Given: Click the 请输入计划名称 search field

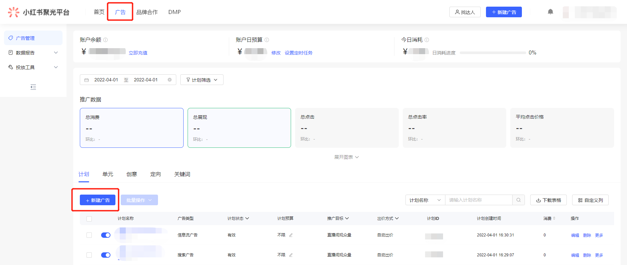Looking at the screenshot, I should (479, 200).
